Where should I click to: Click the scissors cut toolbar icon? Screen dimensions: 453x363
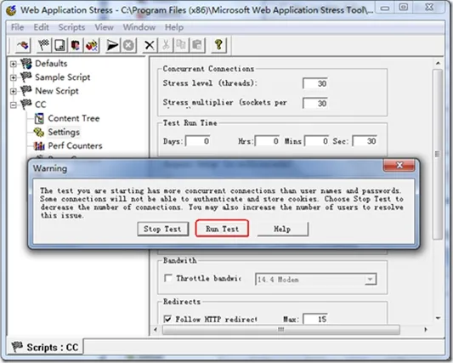166,45
